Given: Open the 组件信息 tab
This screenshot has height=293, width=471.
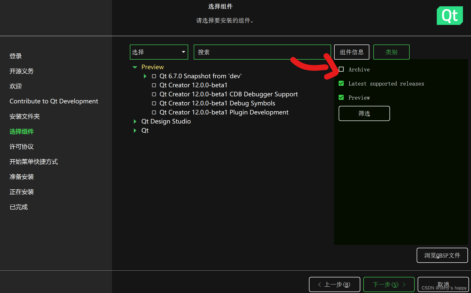Looking at the screenshot, I should [x=352, y=52].
